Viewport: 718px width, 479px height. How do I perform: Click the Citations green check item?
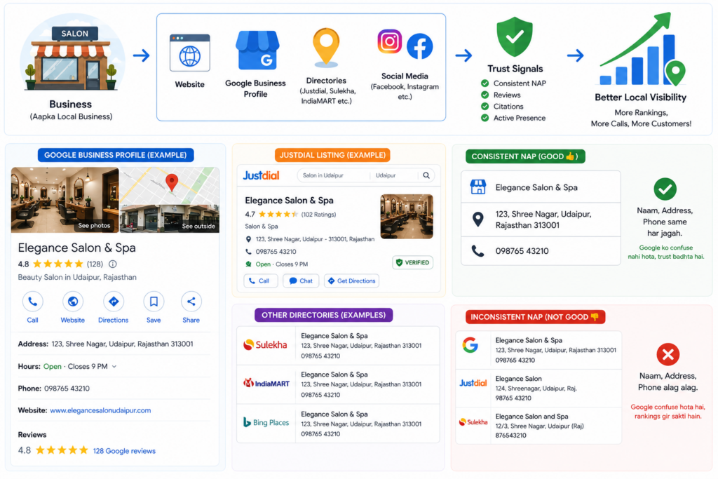tap(502, 106)
